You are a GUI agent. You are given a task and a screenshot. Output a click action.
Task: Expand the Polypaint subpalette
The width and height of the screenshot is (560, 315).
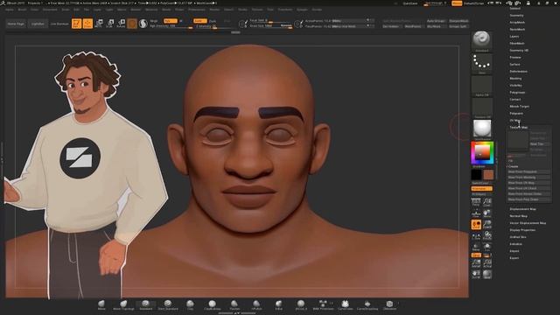coord(516,113)
